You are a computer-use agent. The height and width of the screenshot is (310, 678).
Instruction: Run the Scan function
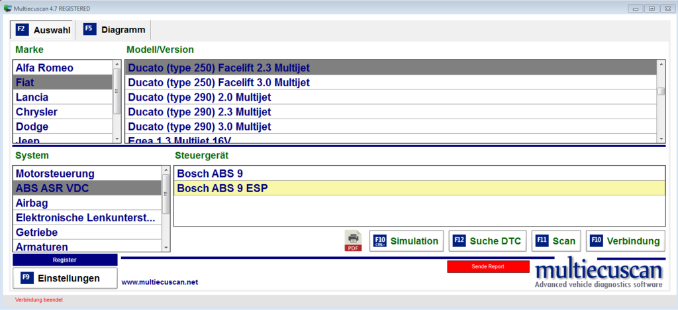pyautogui.click(x=556, y=241)
